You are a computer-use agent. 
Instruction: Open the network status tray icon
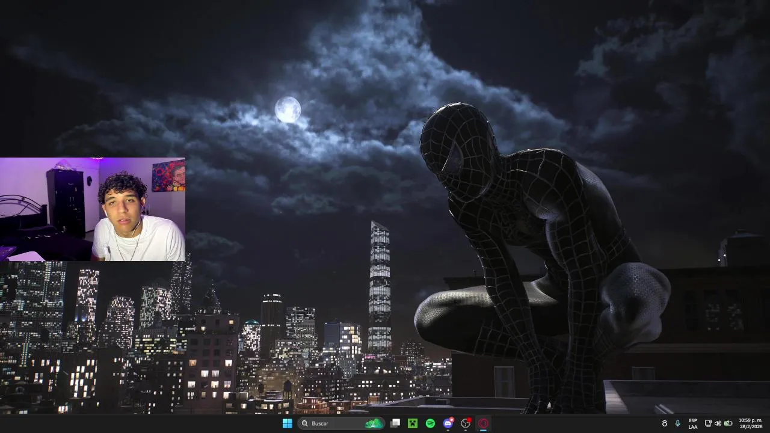[x=708, y=423]
